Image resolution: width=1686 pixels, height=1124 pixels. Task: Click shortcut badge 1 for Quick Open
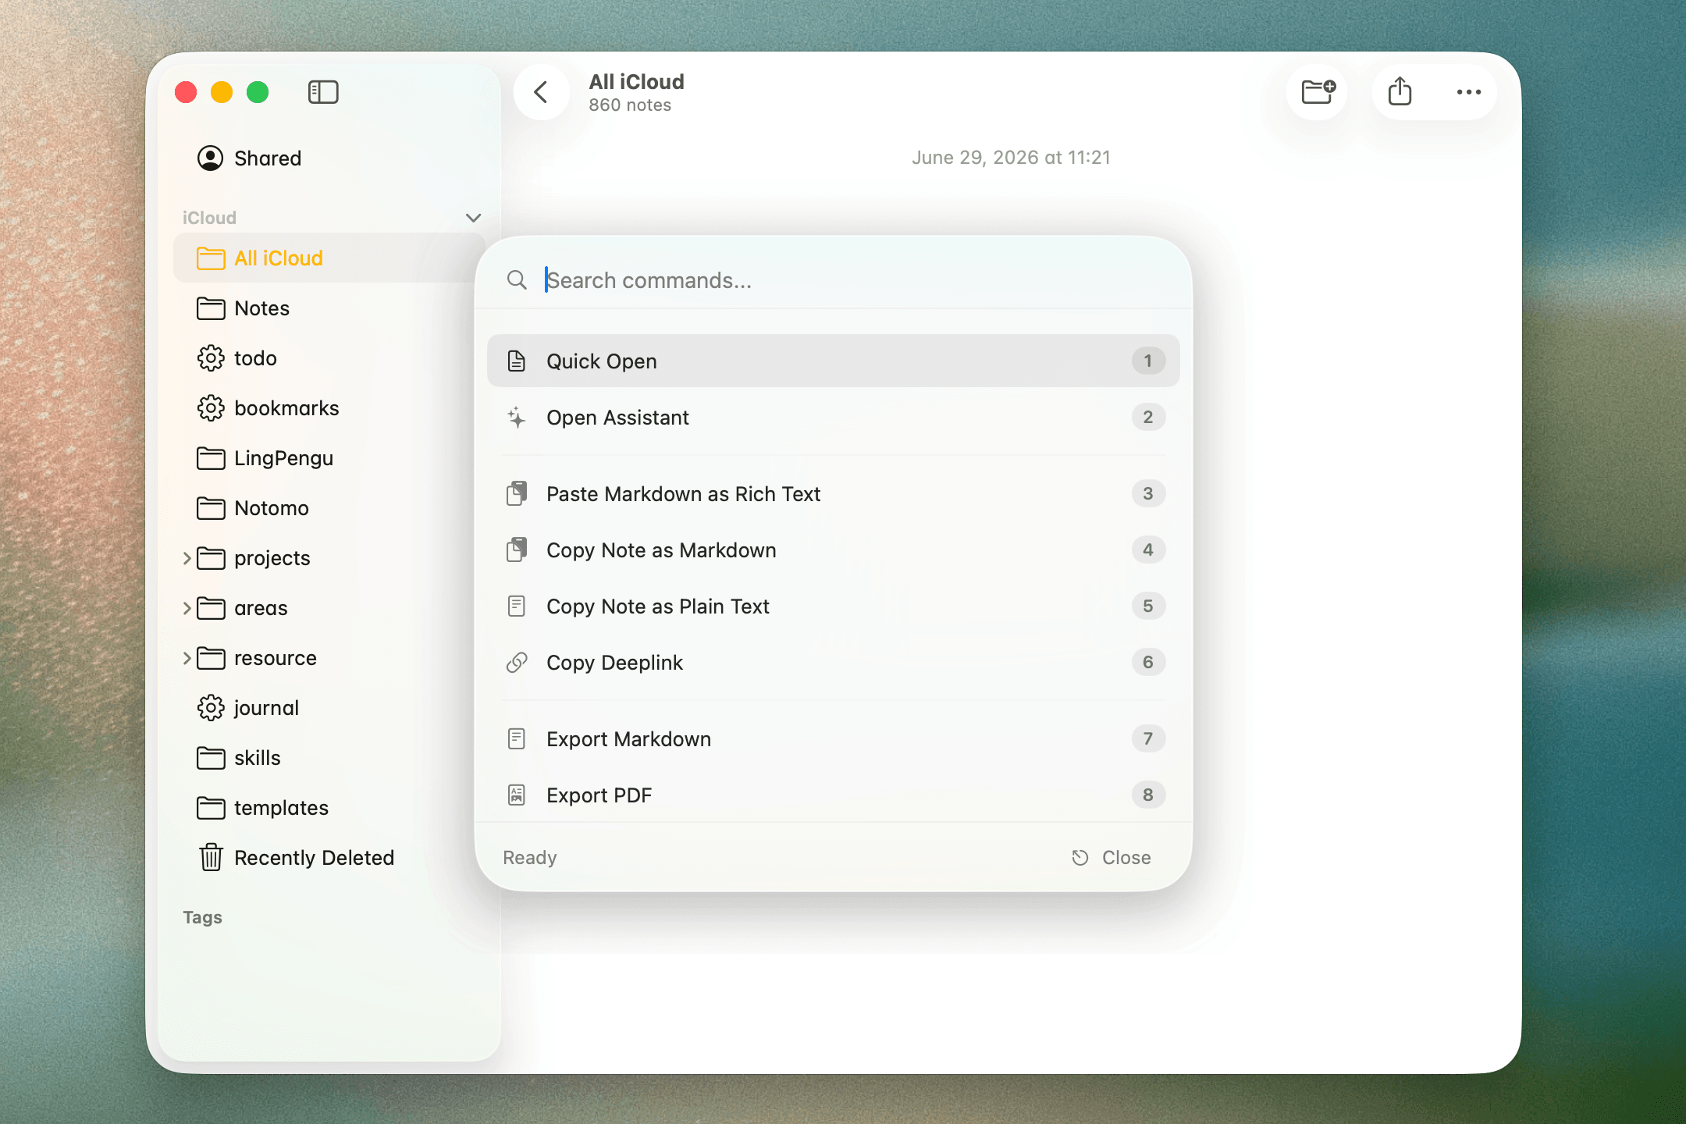coord(1148,361)
